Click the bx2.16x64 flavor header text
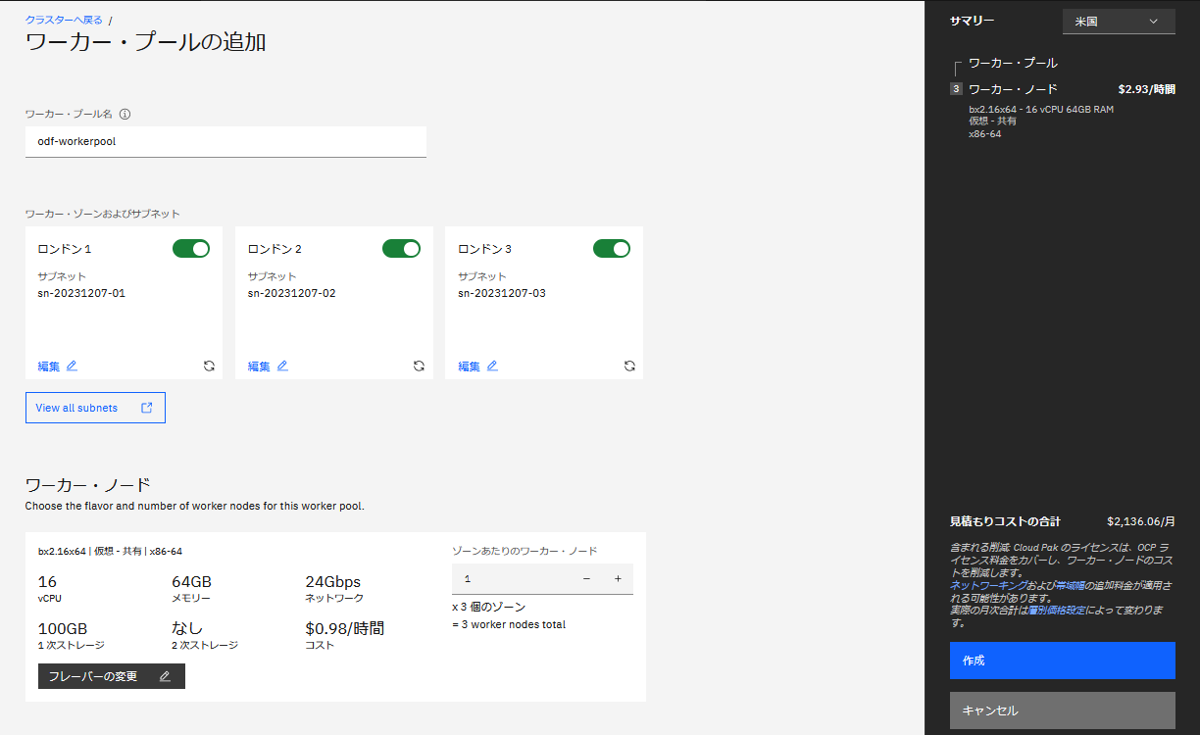Screen dimensions: 1200x735 [110, 551]
